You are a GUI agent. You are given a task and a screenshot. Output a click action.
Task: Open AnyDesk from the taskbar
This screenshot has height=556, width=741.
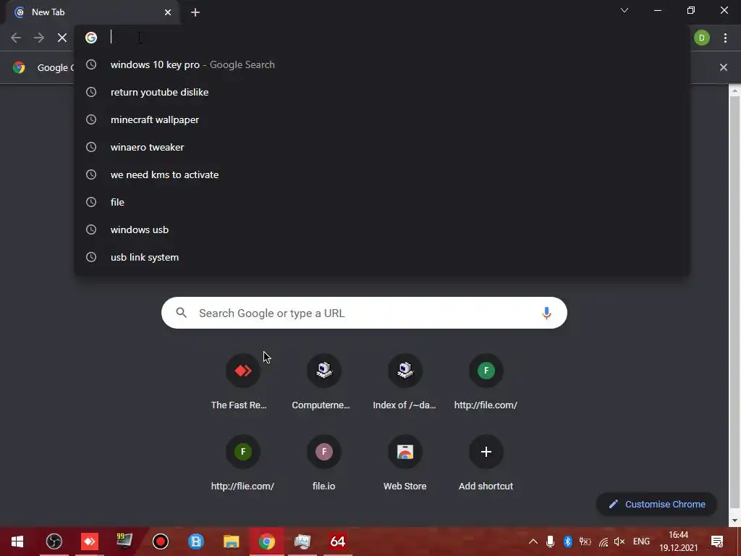89,542
